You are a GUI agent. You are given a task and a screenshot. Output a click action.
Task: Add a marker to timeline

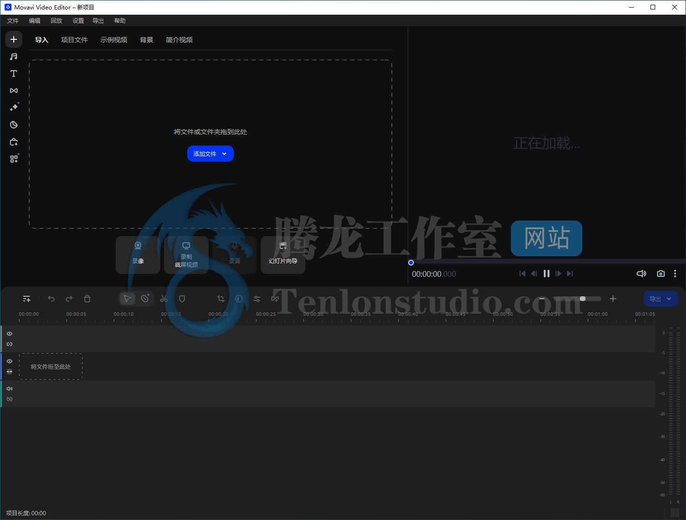(x=182, y=299)
